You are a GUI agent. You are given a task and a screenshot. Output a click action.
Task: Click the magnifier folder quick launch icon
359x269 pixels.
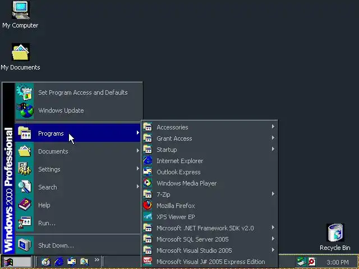[x=85, y=262]
